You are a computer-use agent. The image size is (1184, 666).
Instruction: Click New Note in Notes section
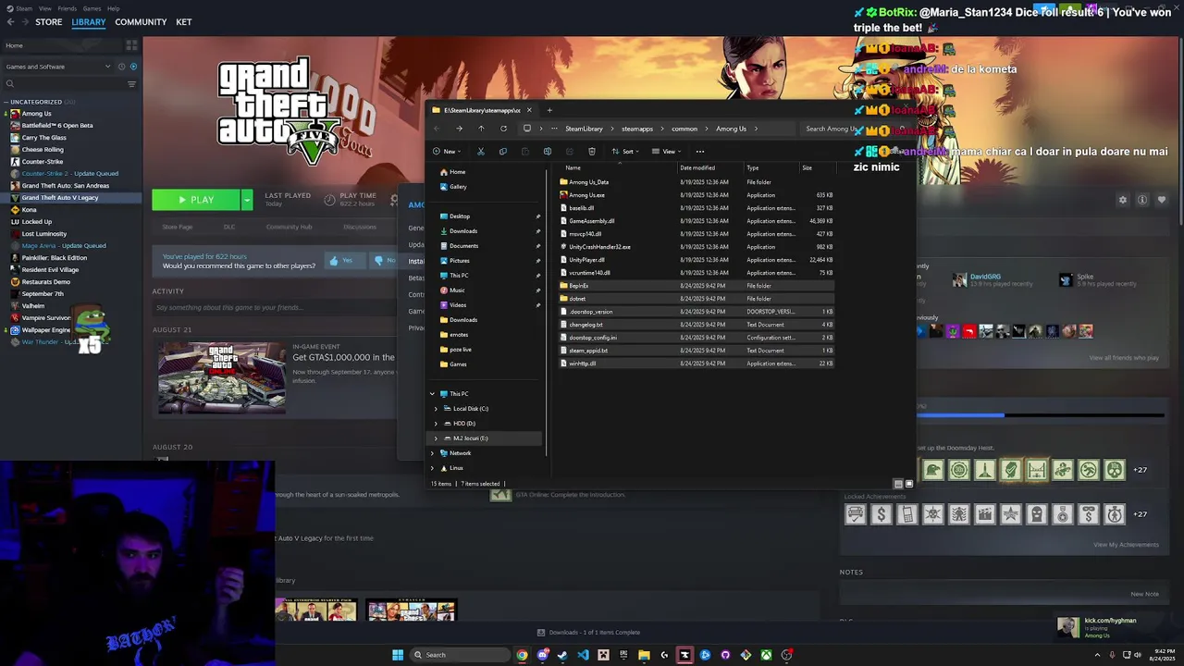click(1144, 594)
